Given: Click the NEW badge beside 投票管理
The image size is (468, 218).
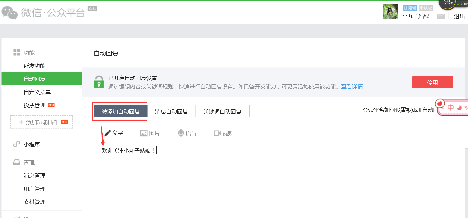Looking at the screenshot, I should [51, 105].
